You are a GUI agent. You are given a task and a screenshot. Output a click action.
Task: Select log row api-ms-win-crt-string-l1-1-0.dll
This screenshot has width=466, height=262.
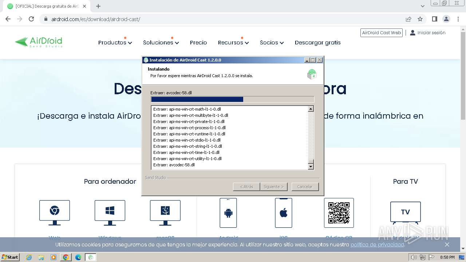tap(187, 146)
